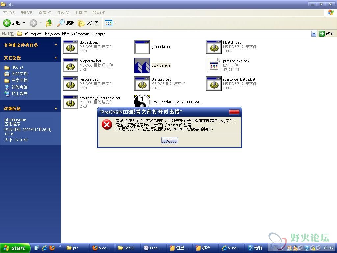Go back with the green Back arrow
The image size is (337, 253).
pyautogui.click(x=7, y=23)
